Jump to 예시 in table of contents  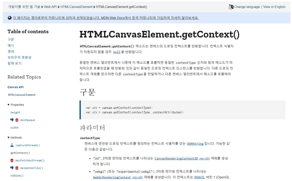[x=11, y=45]
